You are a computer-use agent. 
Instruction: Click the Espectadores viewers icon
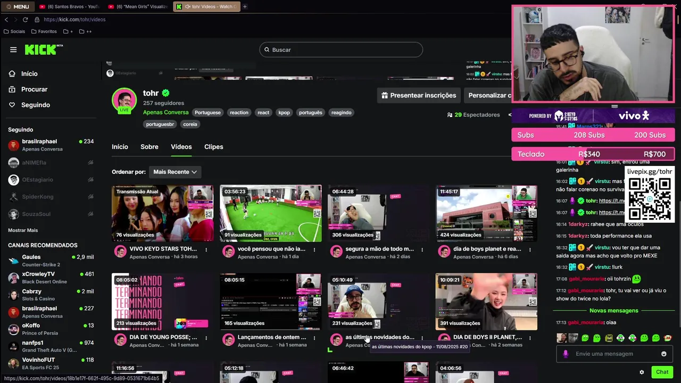pos(450,115)
